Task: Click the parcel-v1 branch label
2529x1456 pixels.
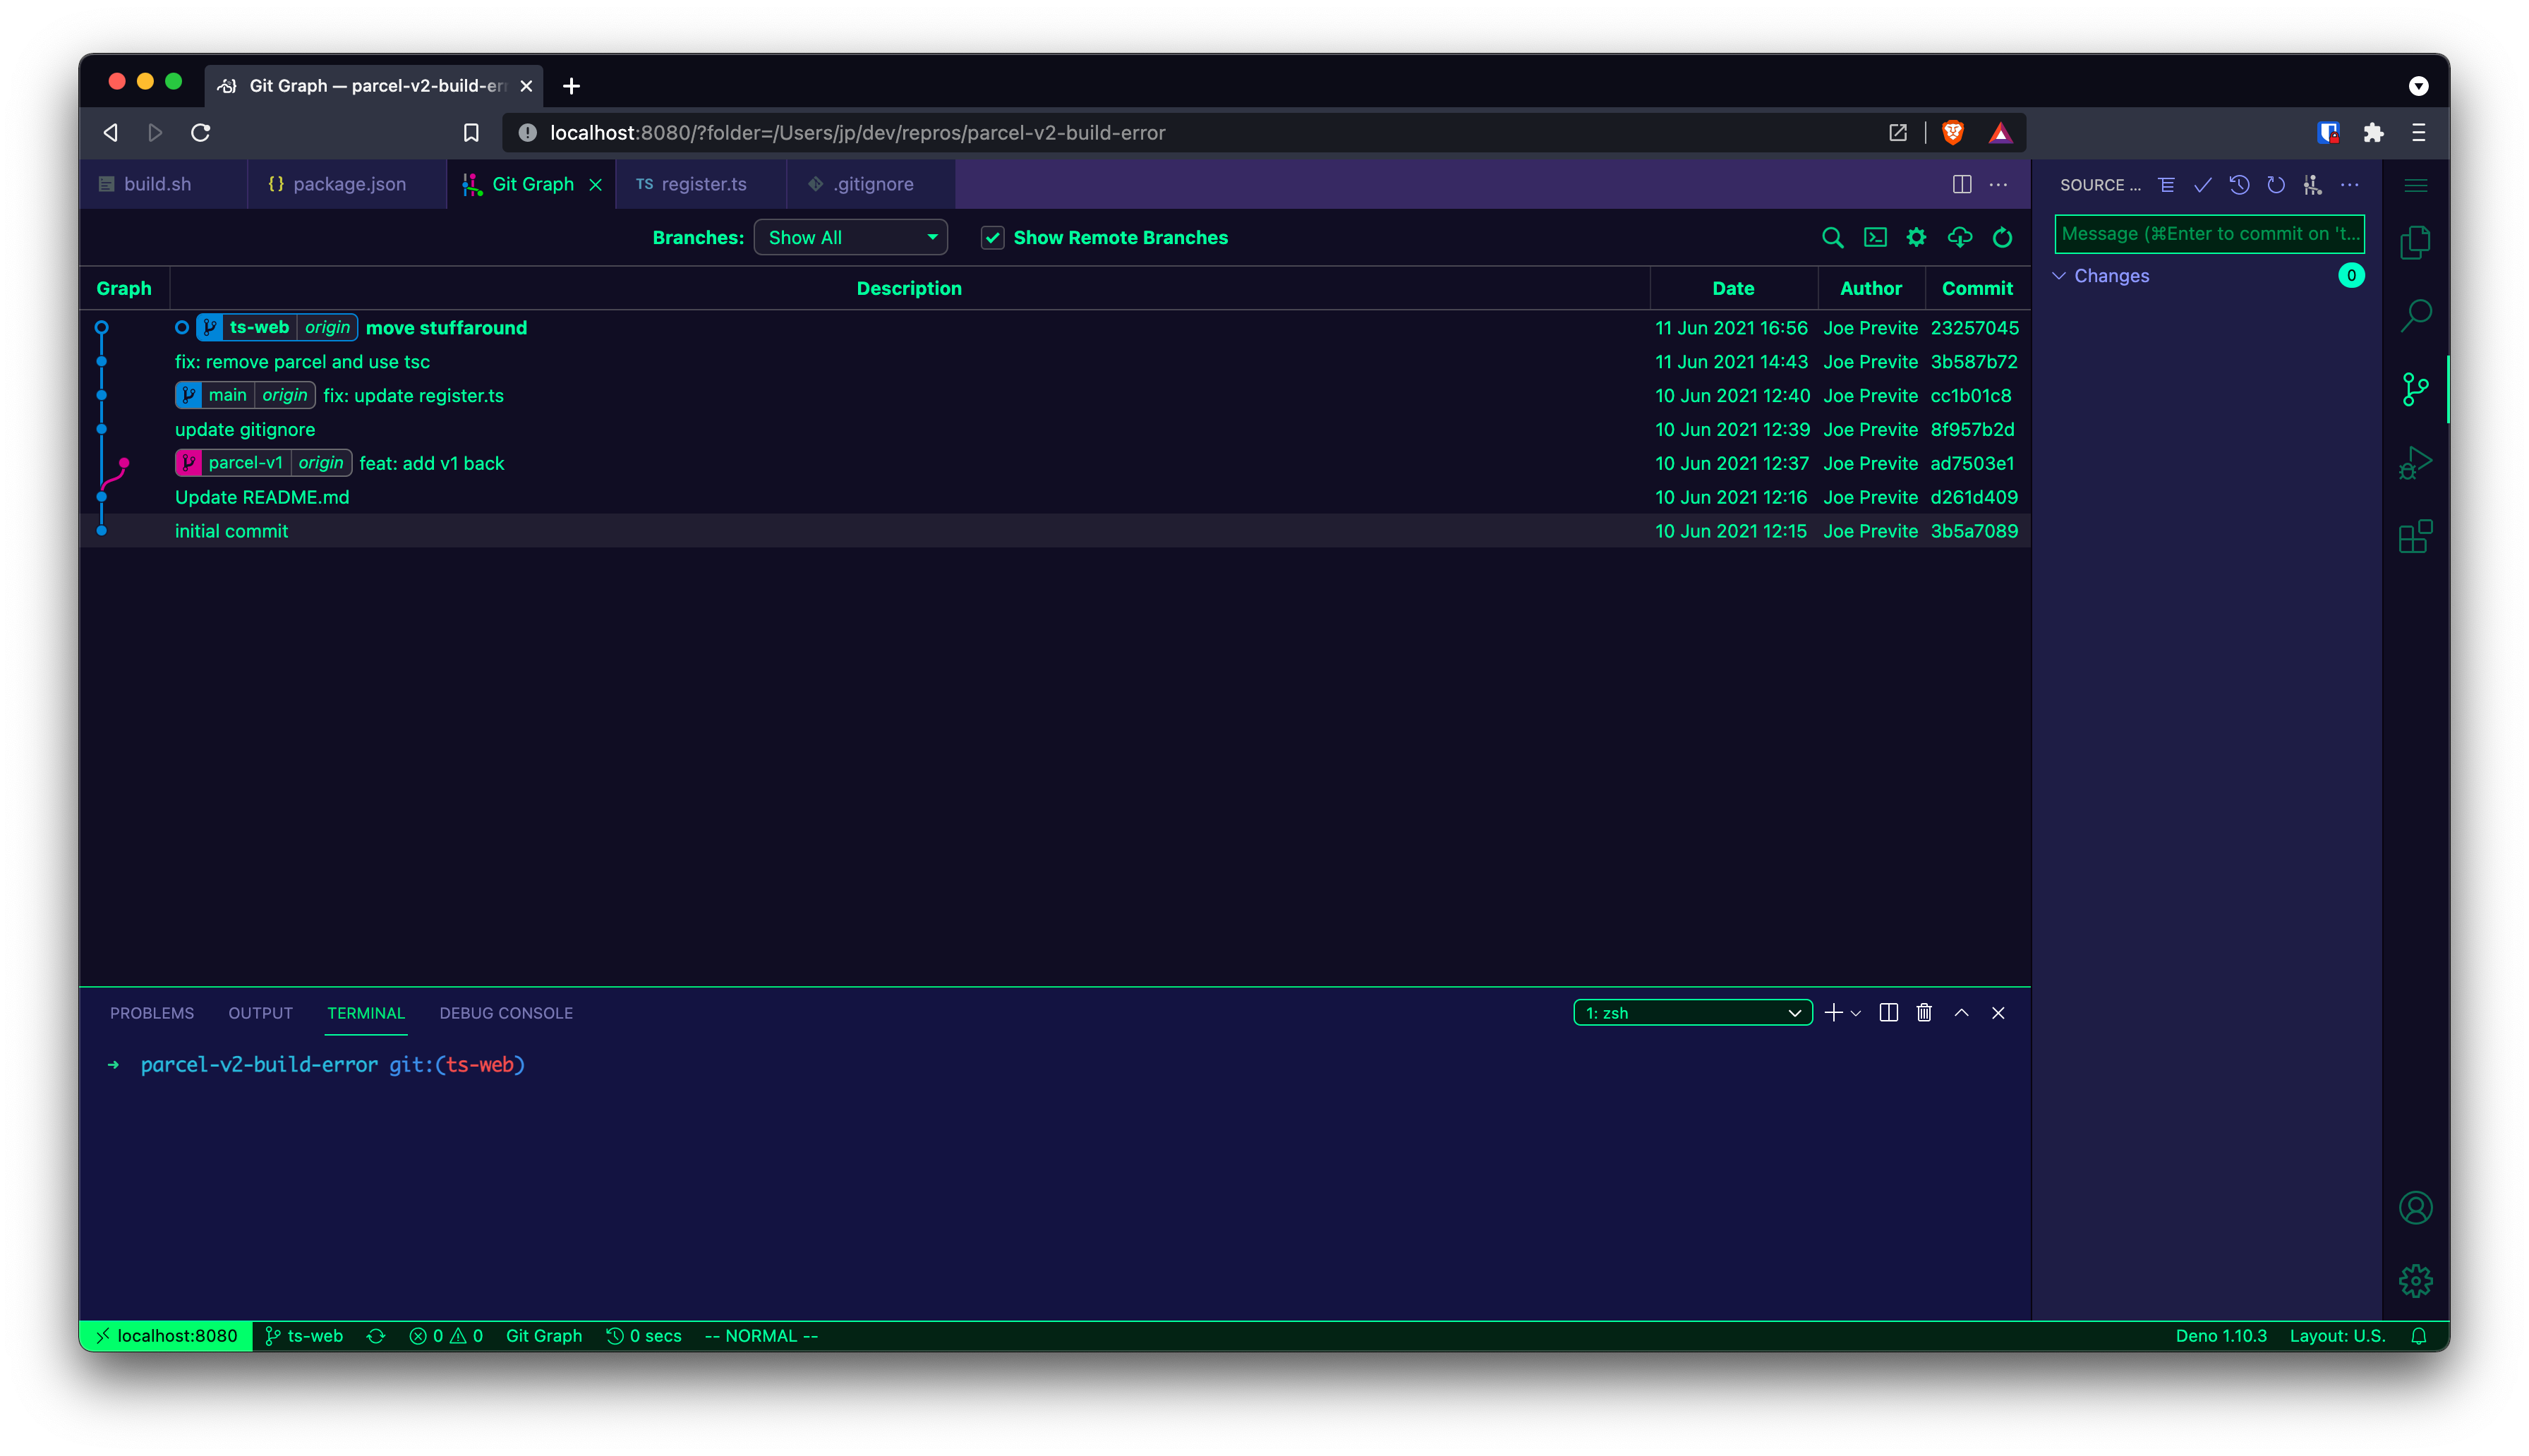Action: (245, 463)
